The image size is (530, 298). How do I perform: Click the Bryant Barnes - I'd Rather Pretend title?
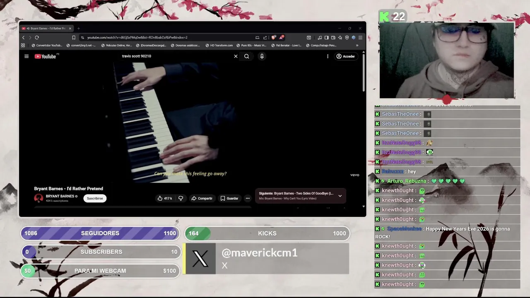(x=69, y=189)
